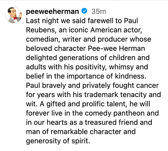This screenshot has height=151, width=168.
Task: Click the verified blue checkmark badge
Action: point(85,11)
